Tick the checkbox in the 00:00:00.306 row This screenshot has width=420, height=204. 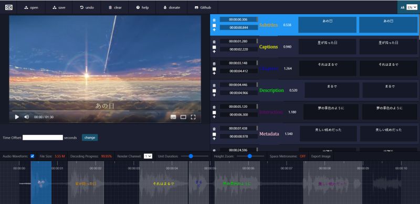[214, 25]
